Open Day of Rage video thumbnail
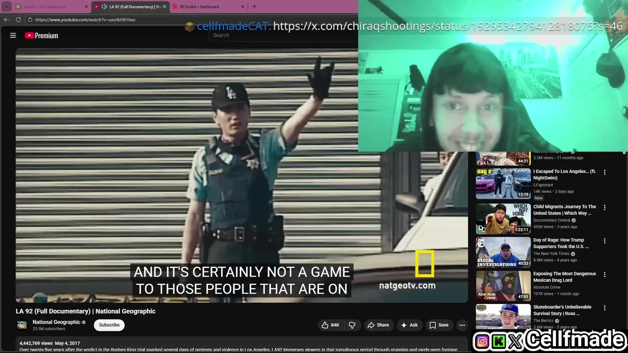The width and height of the screenshot is (628, 353). tap(503, 252)
